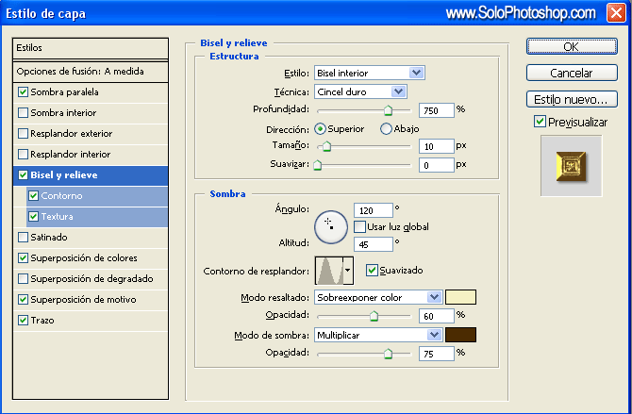
Task: Click the angle dial light direction control
Action: click(329, 224)
